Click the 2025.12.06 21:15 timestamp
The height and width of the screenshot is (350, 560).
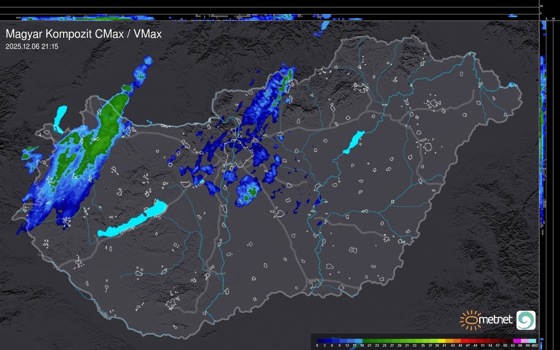click(32, 47)
